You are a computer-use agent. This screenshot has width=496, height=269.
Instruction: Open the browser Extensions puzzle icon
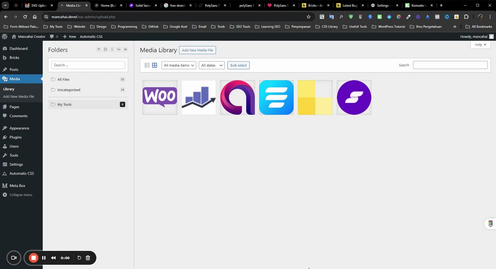click(466, 17)
